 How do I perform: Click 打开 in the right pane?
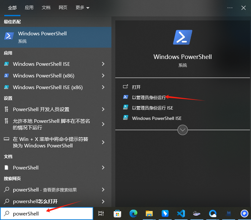pyautogui.click(x=136, y=87)
